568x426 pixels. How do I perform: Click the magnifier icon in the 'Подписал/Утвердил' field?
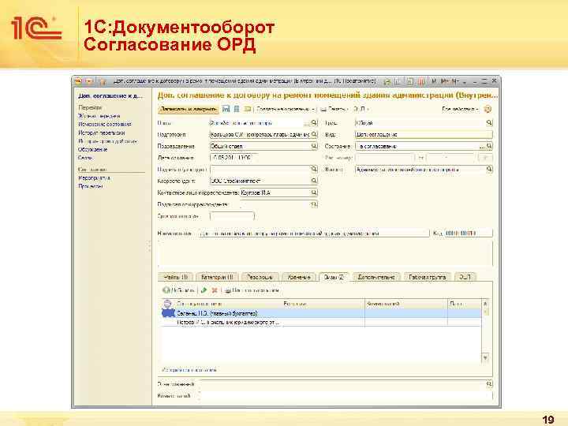(314, 169)
